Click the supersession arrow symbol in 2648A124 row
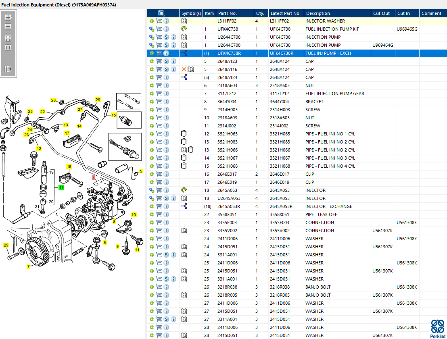 [184, 77]
